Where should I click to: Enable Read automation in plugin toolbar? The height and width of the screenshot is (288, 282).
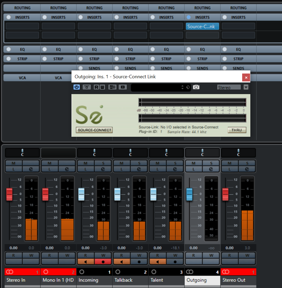pyautogui.click(x=96, y=87)
